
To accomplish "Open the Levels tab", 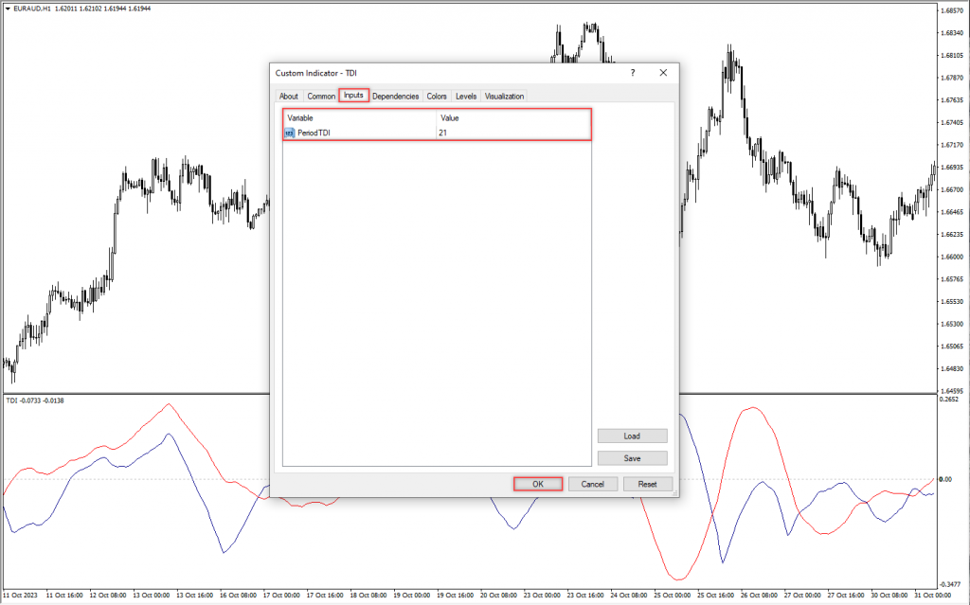I will (x=466, y=97).
